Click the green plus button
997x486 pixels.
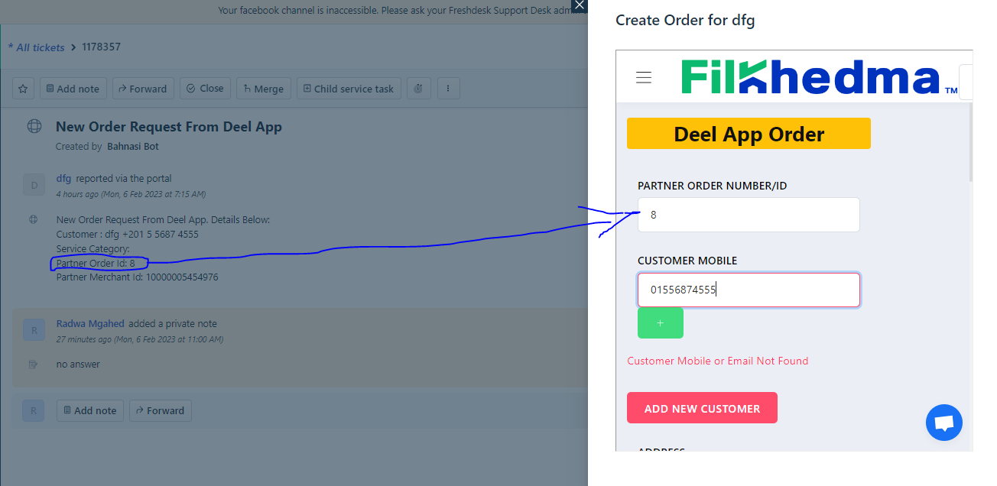tap(661, 323)
